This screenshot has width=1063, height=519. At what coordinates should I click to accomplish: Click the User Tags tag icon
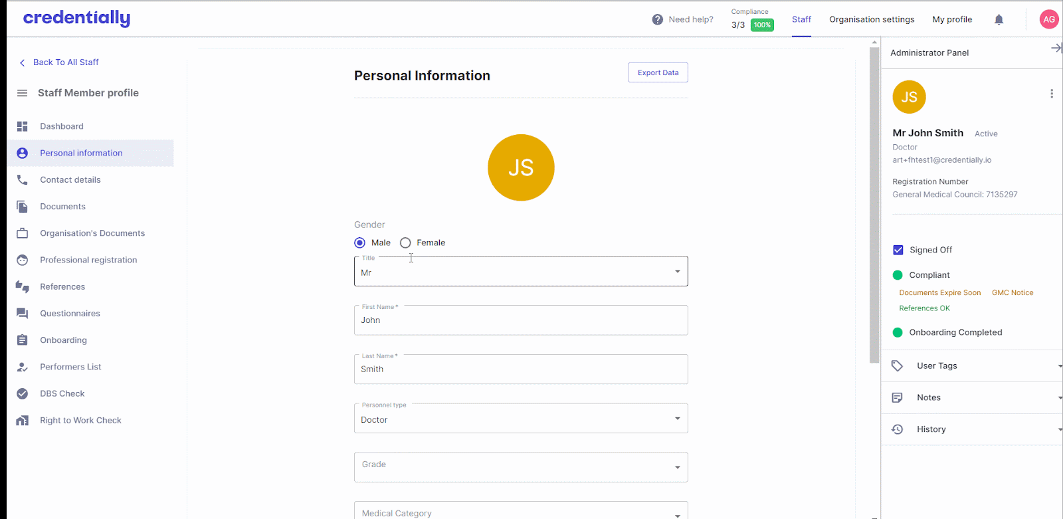pos(897,366)
